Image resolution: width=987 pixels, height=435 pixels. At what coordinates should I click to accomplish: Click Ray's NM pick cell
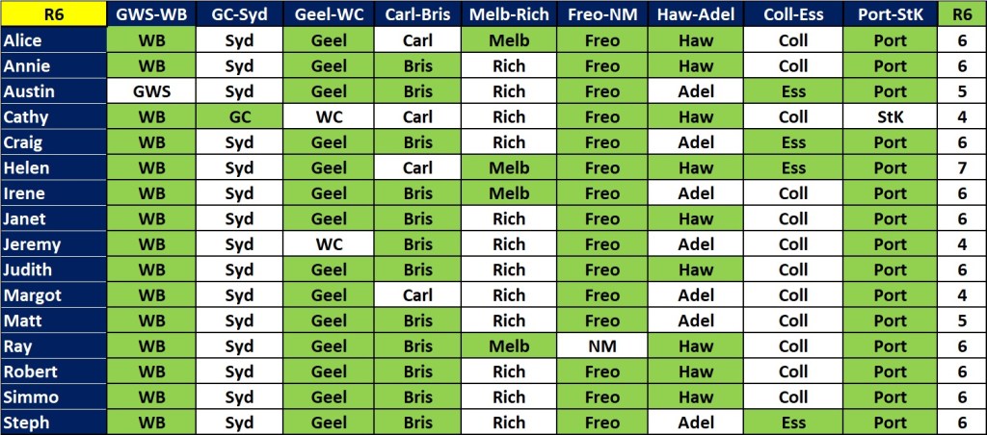[601, 346]
